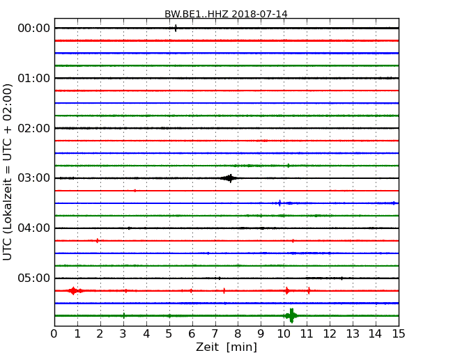
Task: Click the red spike near minute 11 after 05:00
Action: click(309, 290)
